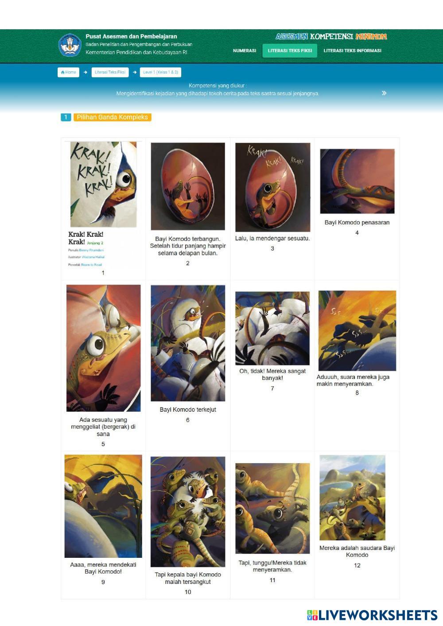
Task: Click the Liveworksheets logo
Action: click(373, 615)
